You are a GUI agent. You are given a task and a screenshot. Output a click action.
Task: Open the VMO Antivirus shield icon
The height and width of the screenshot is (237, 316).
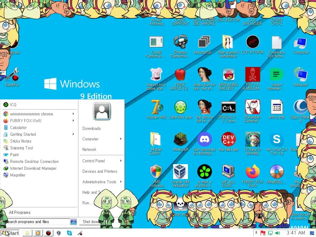pos(156,172)
